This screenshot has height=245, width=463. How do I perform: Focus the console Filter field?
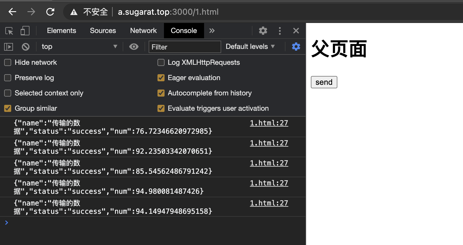(185, 47)
